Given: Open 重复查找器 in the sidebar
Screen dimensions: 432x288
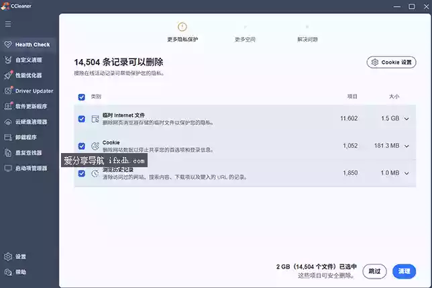Looking at the screenshot, I should [x=28, y=152].
